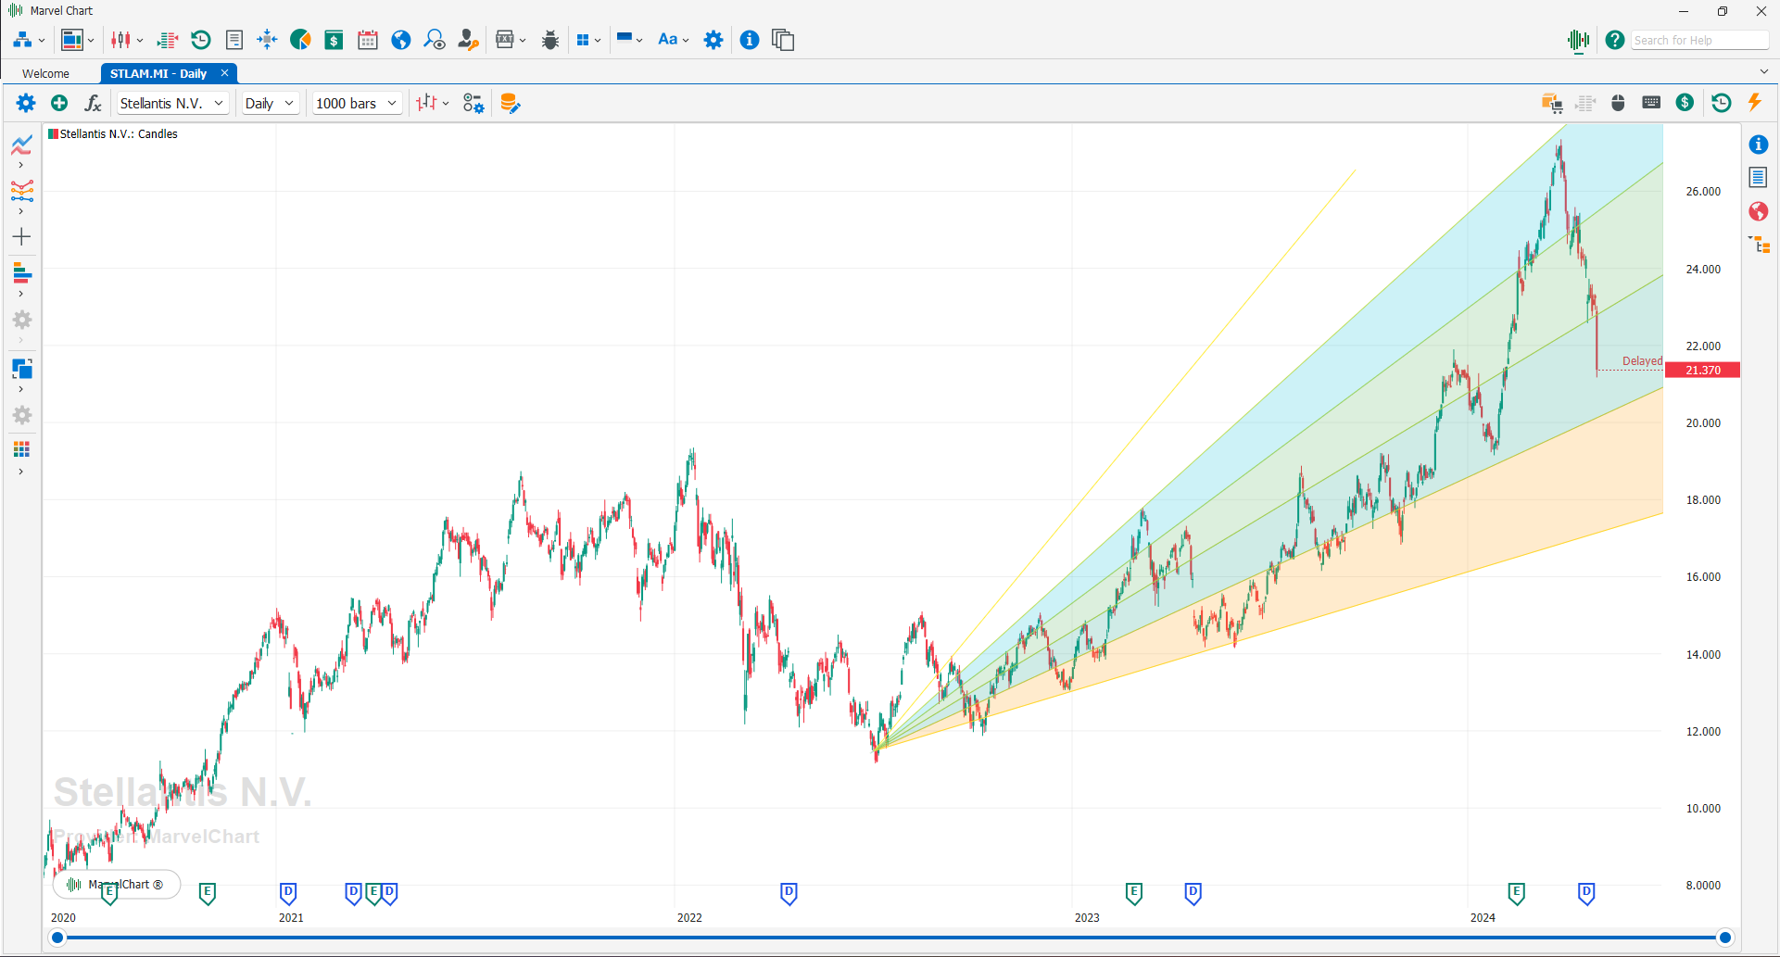Viewport: 1780px width, 957px height.
Task: Open the network structure icon in main toolbar
Action: click(22, 40)
